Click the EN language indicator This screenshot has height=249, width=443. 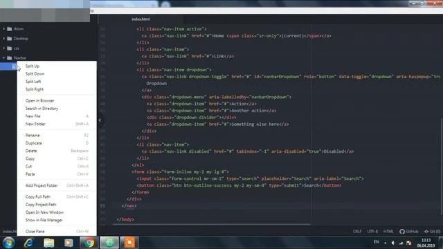(376, 242)
